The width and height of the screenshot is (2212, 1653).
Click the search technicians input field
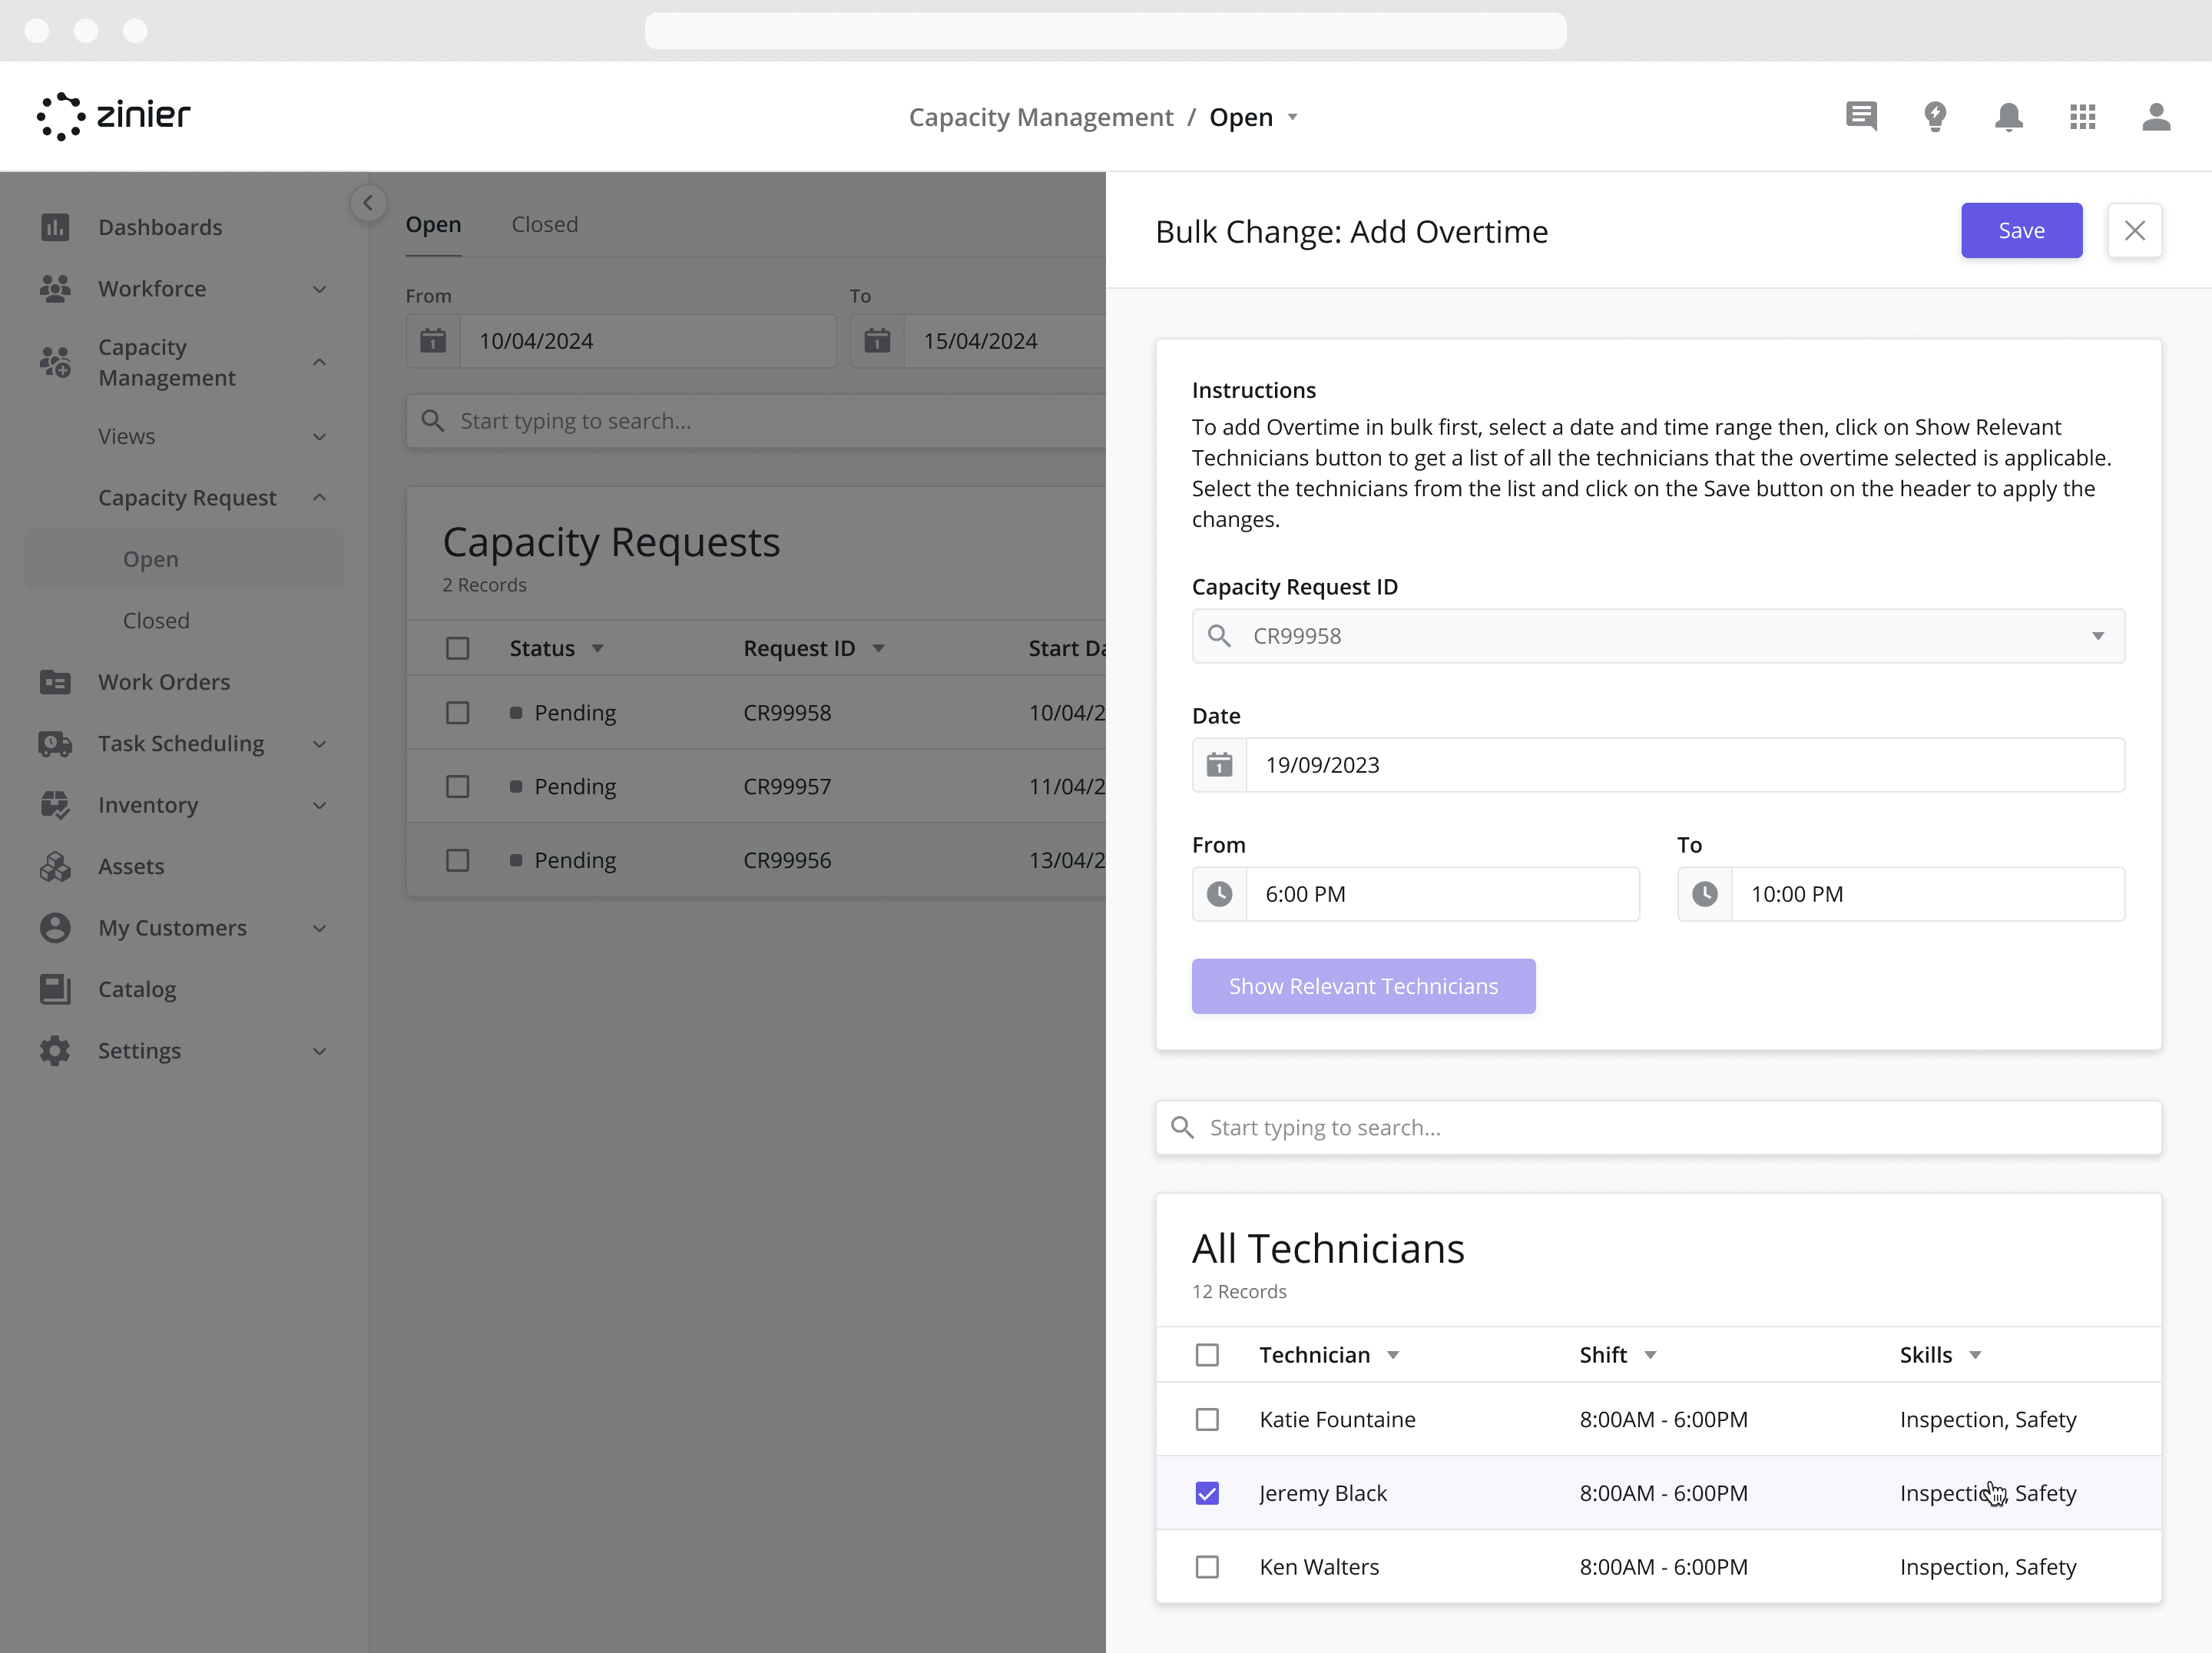point(1658,1127)
